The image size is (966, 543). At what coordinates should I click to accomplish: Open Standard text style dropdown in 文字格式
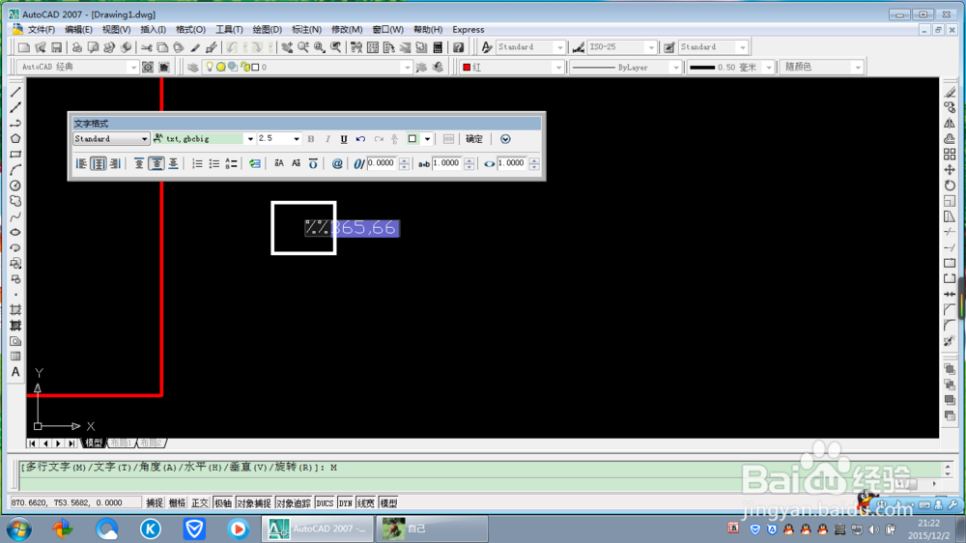click(144, 139)
